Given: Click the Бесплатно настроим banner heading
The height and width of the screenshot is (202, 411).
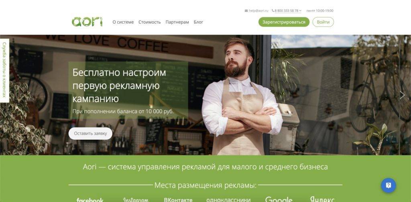Looking at the screenshot, I should click(x=119, y=86).
